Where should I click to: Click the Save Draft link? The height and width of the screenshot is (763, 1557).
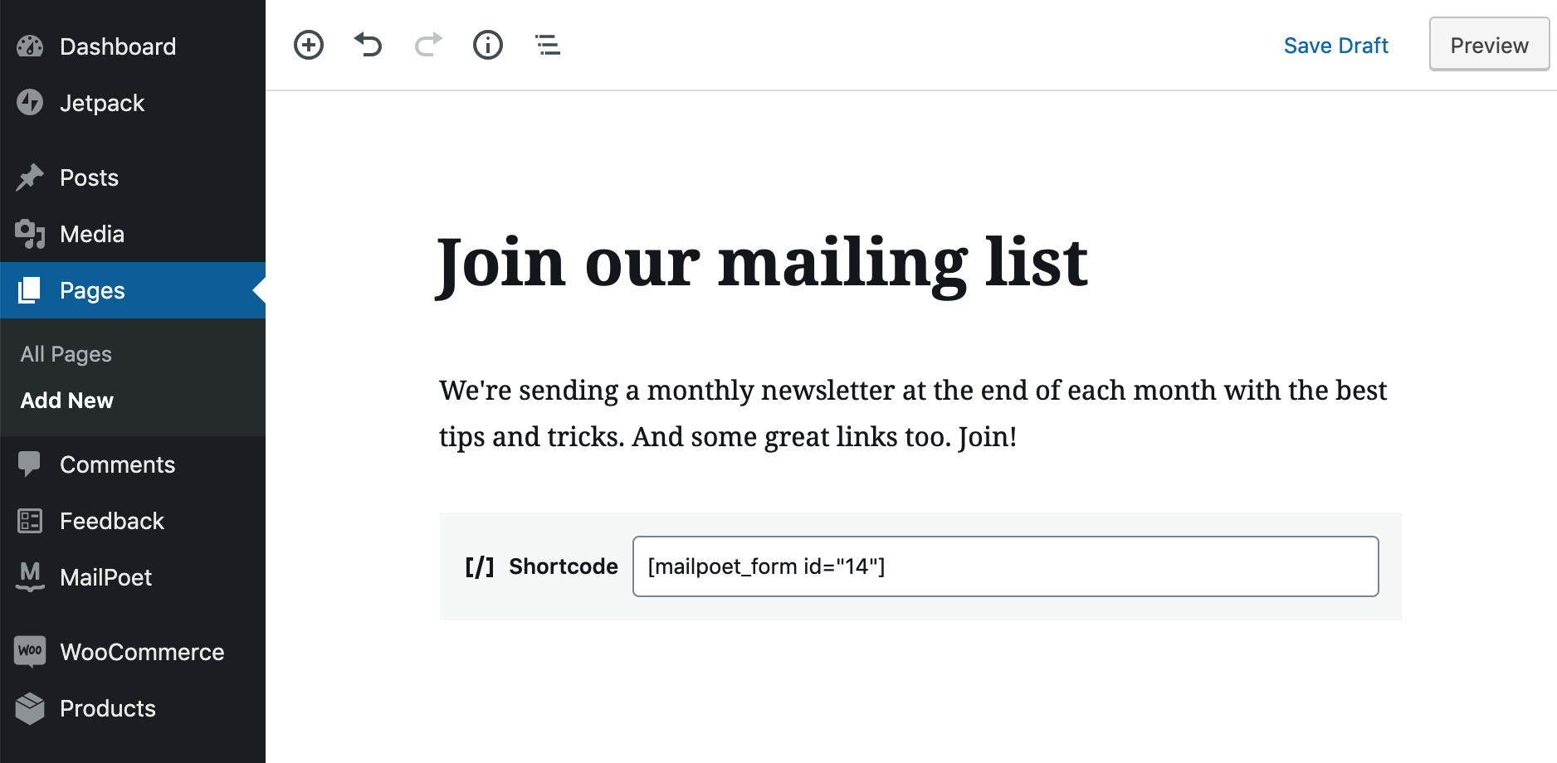click(x=1335, y=46)
